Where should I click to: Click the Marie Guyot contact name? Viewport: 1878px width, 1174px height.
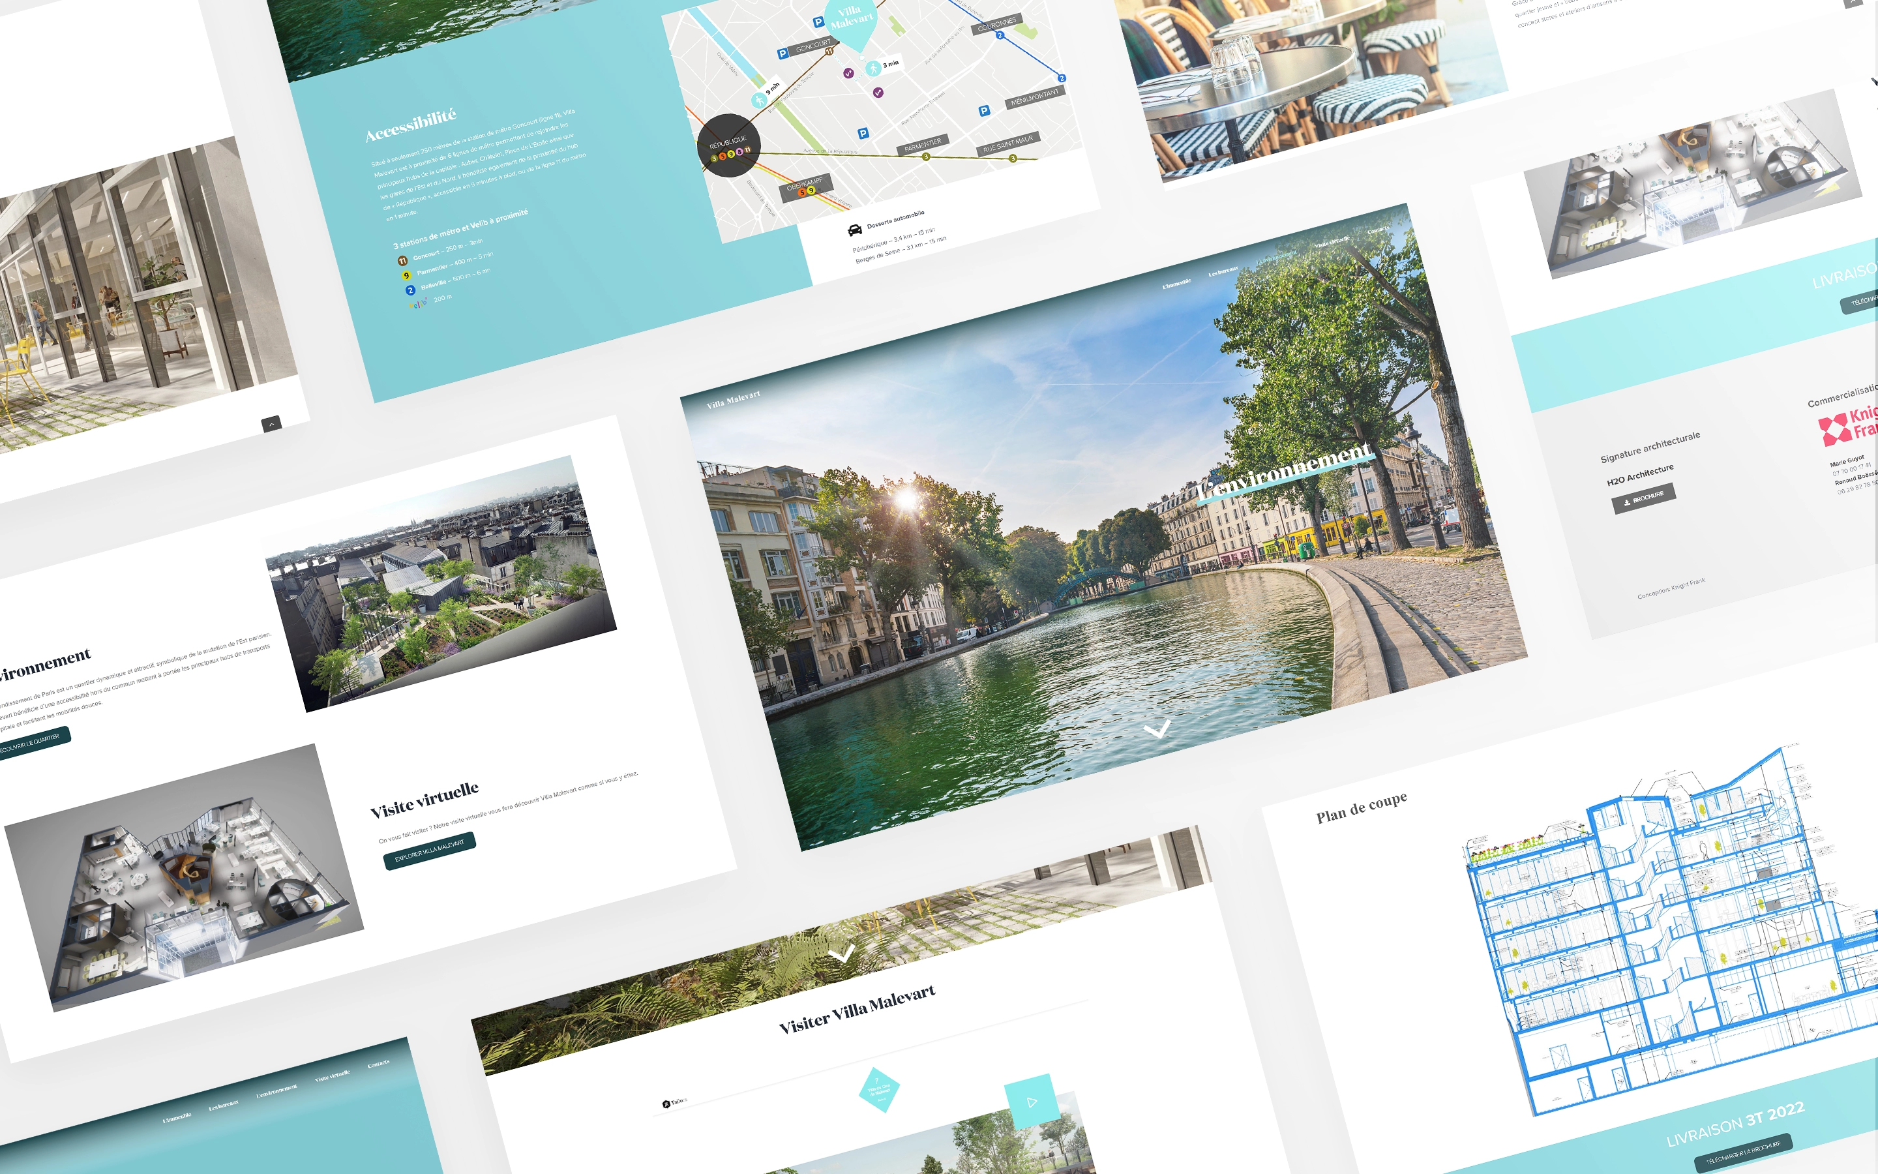pos(1847,460)
